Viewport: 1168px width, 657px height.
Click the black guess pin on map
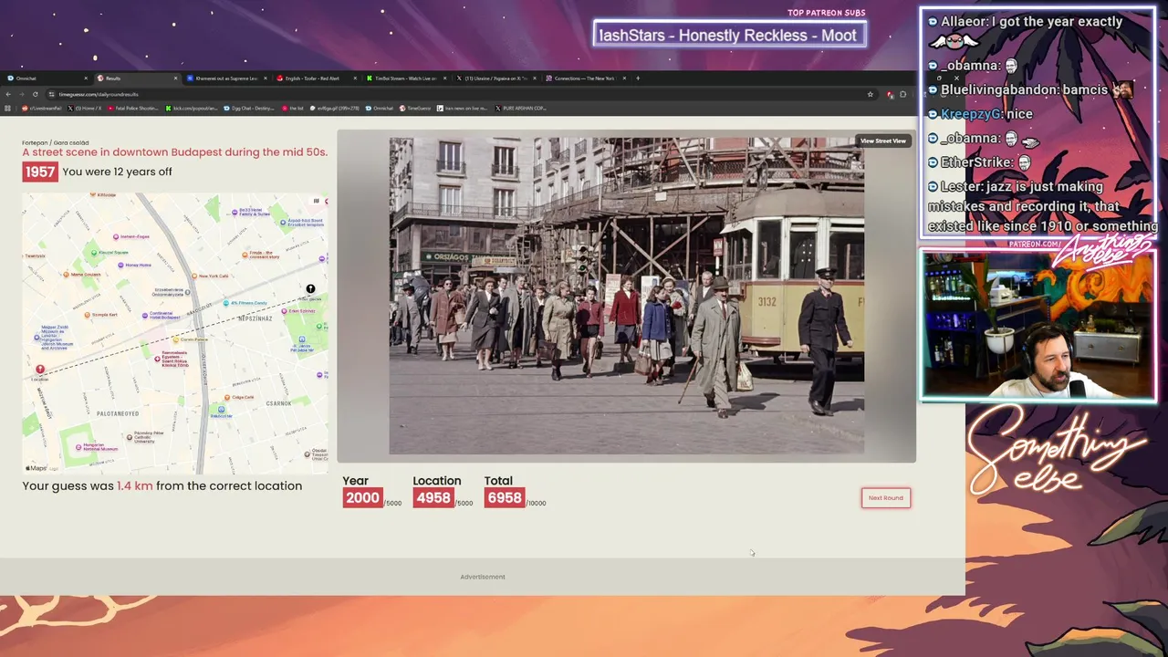pos(310,289)
